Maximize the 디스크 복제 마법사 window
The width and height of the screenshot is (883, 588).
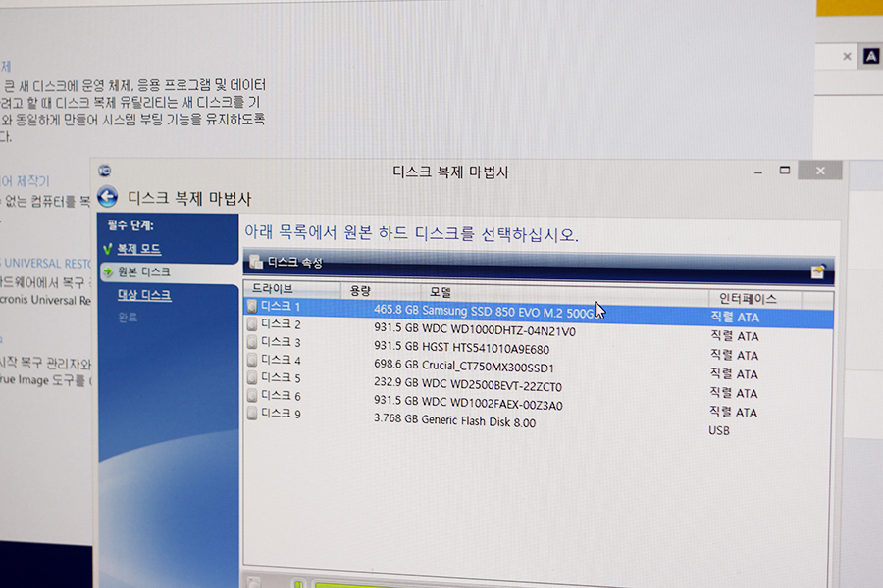(784, 171)
